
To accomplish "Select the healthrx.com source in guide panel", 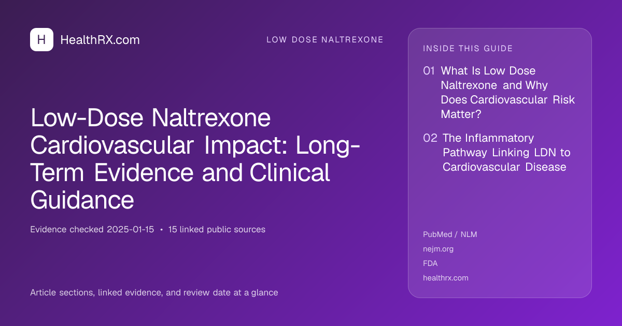I will pyautogui.click(x=446, y=278).
